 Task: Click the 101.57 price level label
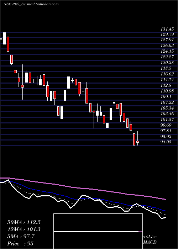tap(167, 119)
